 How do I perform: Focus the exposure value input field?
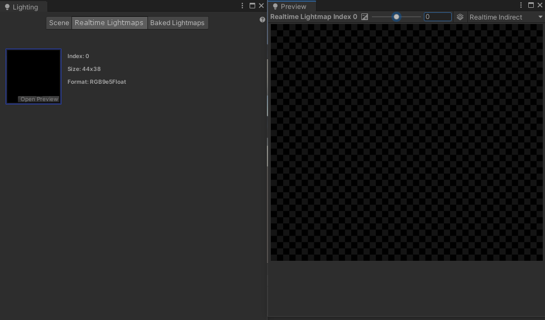click(x=438, y=17)
